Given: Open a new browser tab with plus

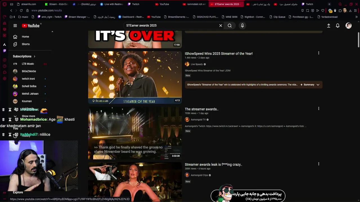Looking at the screenshot, I should tap(329, 4).
